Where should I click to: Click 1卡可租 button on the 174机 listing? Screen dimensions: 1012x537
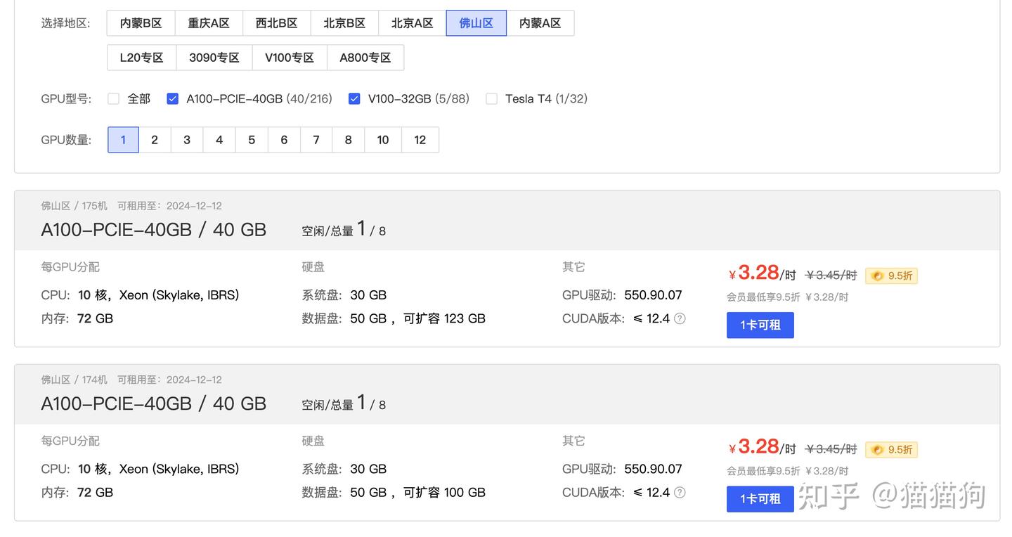click(760, 499)
